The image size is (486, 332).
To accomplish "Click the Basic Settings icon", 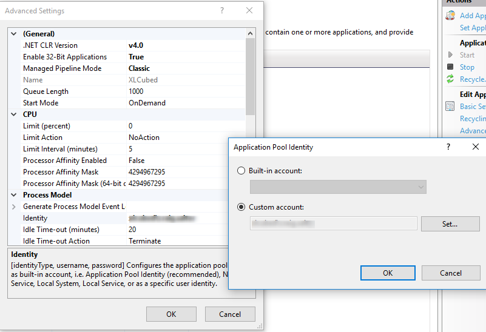I will (450, 106).
